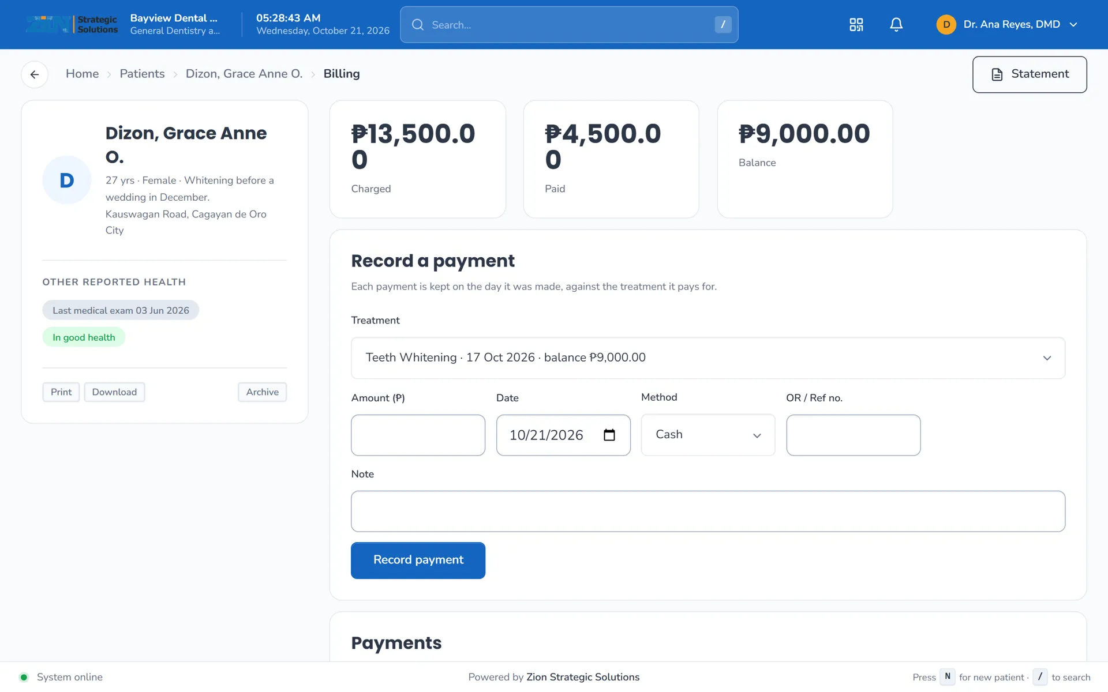Go to Patients breadcrumb
This screenshot has height=692, width=1108.
[x=142, y=74]
